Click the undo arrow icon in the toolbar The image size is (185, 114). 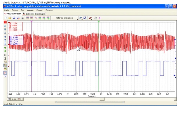pyautogui.click(x=81, y=18)
